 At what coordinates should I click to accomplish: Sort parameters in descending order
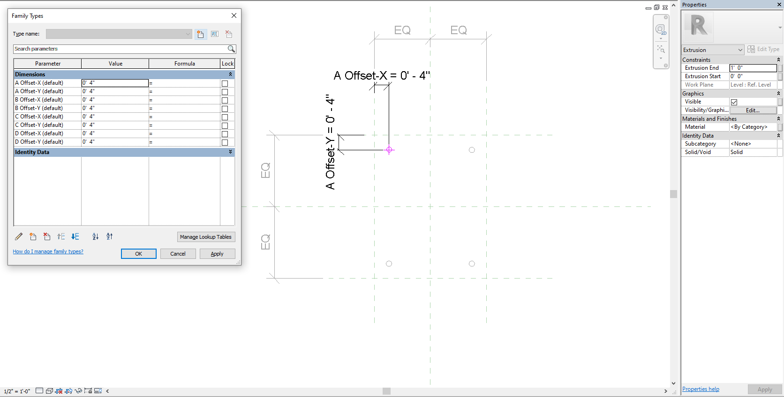pos(110,236)
